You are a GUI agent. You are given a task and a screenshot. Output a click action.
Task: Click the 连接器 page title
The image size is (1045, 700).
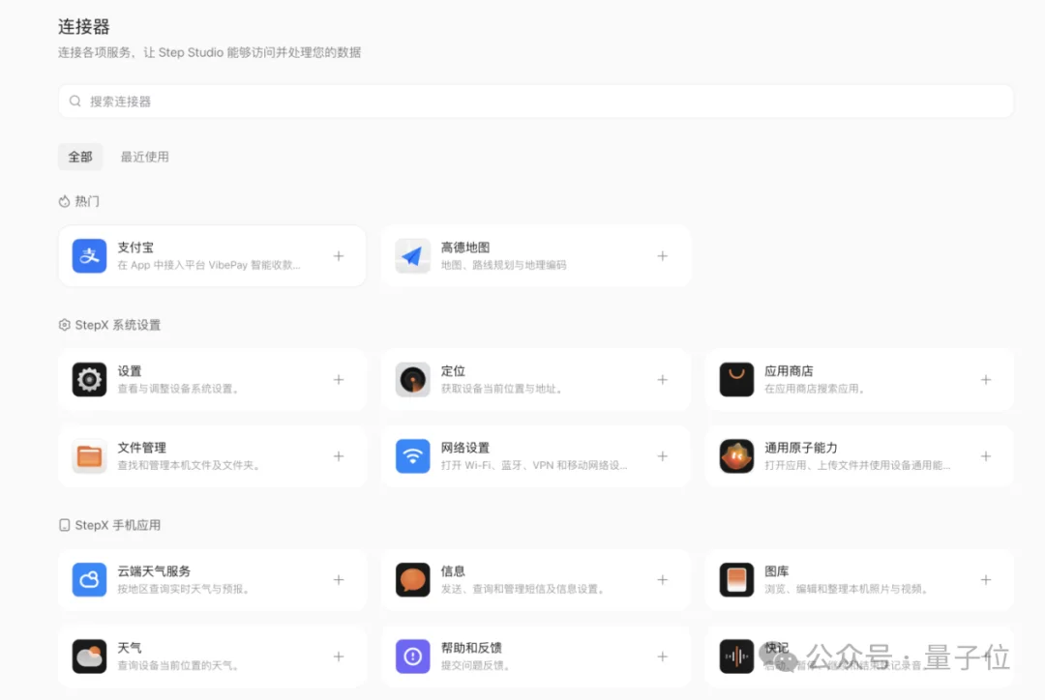[84, 27]
